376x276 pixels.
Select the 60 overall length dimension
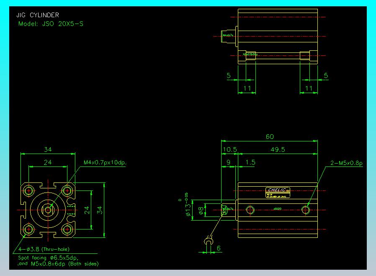click(x=270, y=137)
